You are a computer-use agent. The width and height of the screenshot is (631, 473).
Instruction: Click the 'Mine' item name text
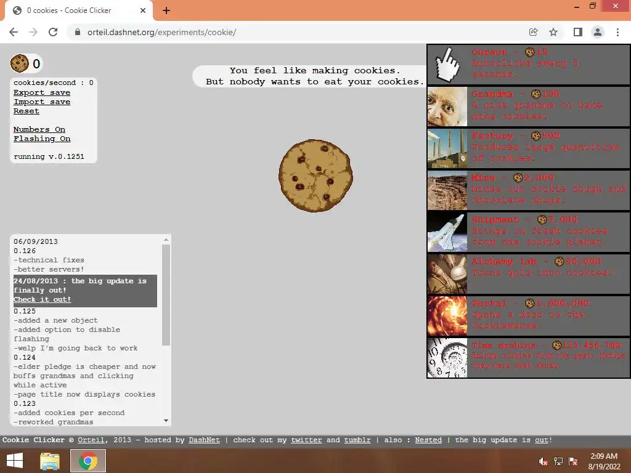(x=484, y=178)
